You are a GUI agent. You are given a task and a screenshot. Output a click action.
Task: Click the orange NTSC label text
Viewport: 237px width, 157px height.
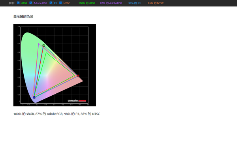click(67, 3)
